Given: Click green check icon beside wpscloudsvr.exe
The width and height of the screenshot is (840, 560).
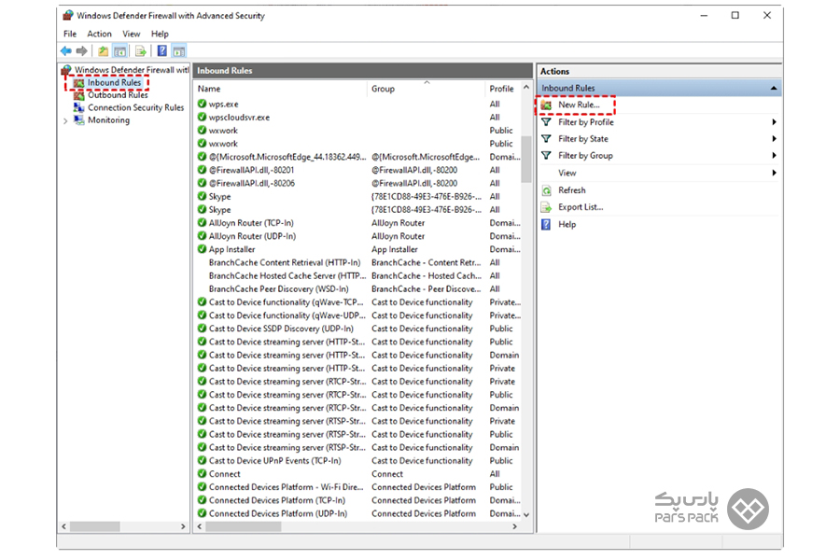Looking at the screenshot, I should 202,117.
